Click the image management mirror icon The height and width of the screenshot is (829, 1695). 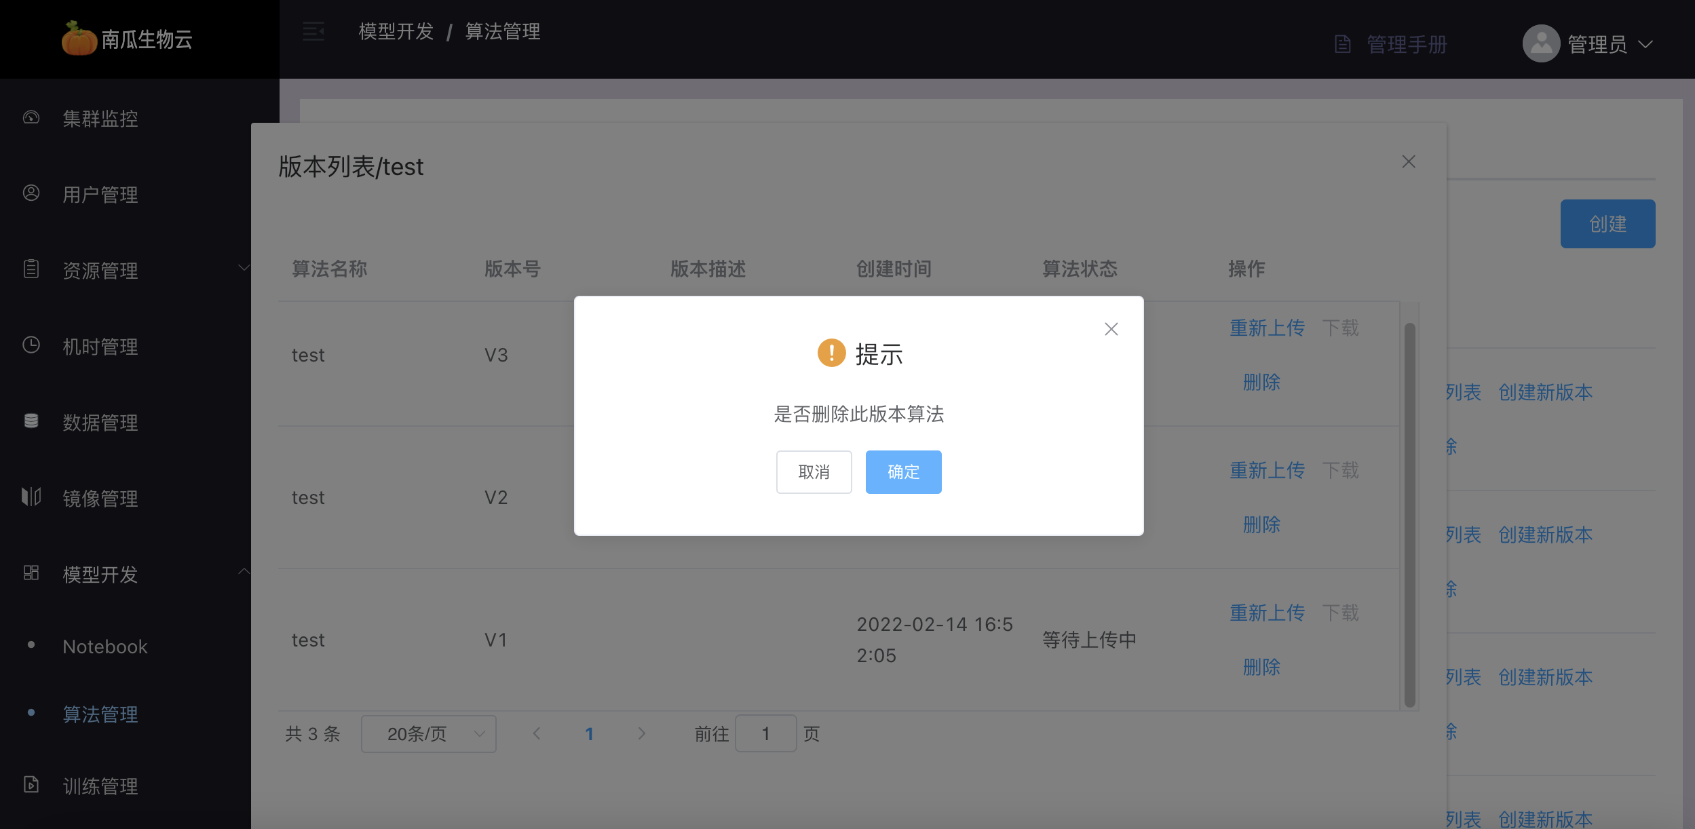[31, 497]
